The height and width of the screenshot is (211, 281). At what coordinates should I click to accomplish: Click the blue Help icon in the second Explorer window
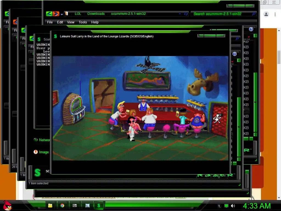[x=235, y=54]
